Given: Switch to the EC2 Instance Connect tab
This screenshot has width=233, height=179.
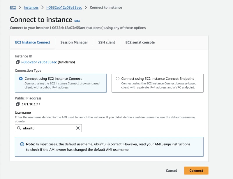Looking at the screenshot, I should point(33,42).
